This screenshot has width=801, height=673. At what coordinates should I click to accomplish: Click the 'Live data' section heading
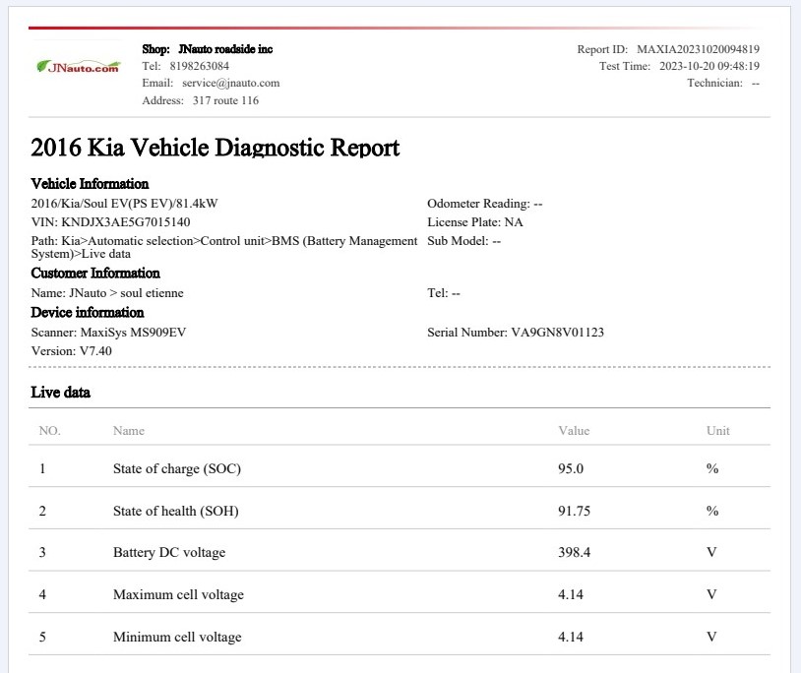coord(60,393)
